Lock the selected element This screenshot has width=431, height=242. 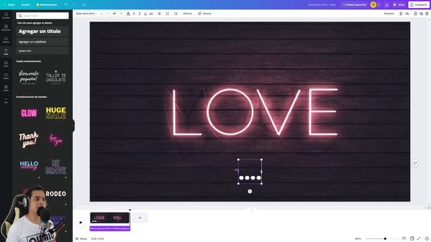click(x=416, y=13)
